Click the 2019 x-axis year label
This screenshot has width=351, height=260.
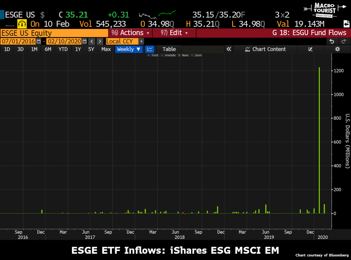[269, 237]
